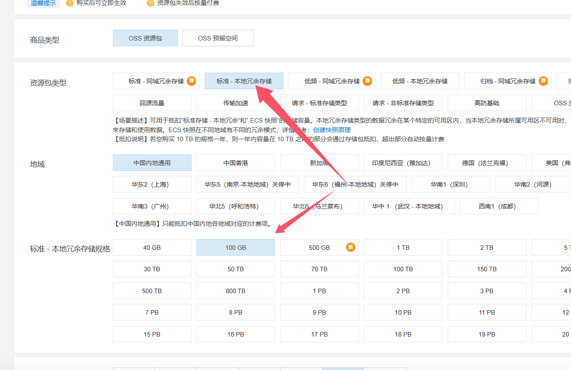The width and height of the screenshot is (571, 370).
Task: Choose the 17 PB capacity
Action: [320, 334]
